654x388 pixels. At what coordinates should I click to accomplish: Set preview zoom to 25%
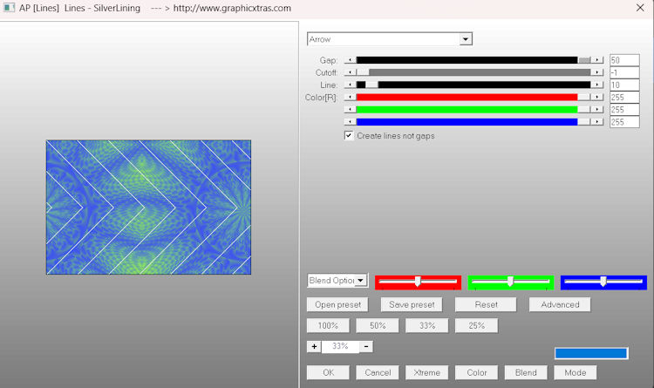pyautogui.click(x=476, y=325)
